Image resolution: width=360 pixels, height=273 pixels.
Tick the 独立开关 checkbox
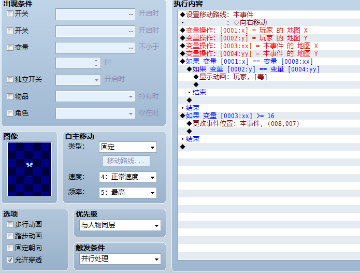(x=10, y=80)
